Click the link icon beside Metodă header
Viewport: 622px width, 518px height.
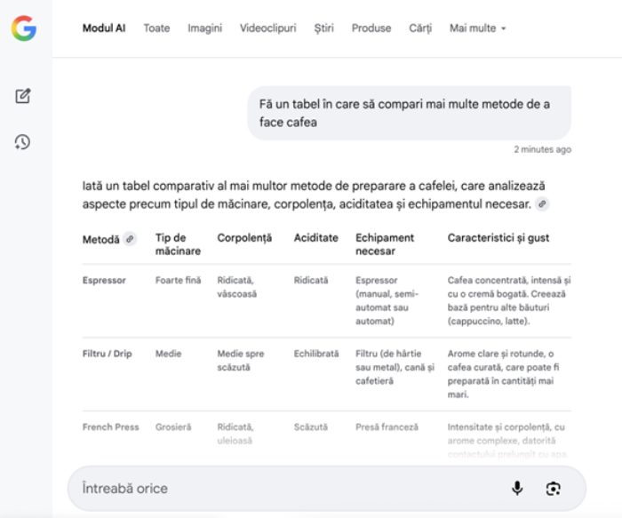click(131, 239)
